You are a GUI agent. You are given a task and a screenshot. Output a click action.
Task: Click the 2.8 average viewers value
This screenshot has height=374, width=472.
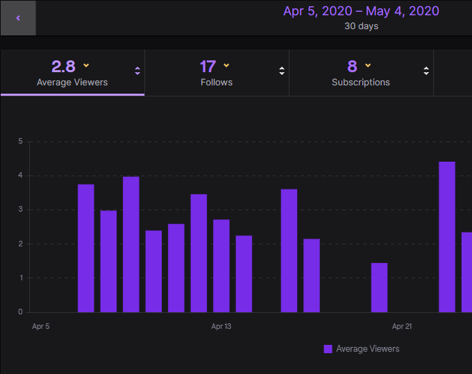coord(63,67)
